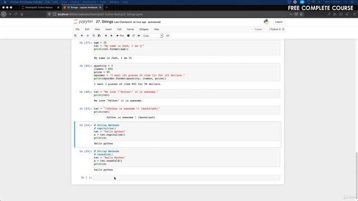This screenshot has height=201, width=358.
Task: Save page to Pocket icon
Action: (x=296, y=14)
